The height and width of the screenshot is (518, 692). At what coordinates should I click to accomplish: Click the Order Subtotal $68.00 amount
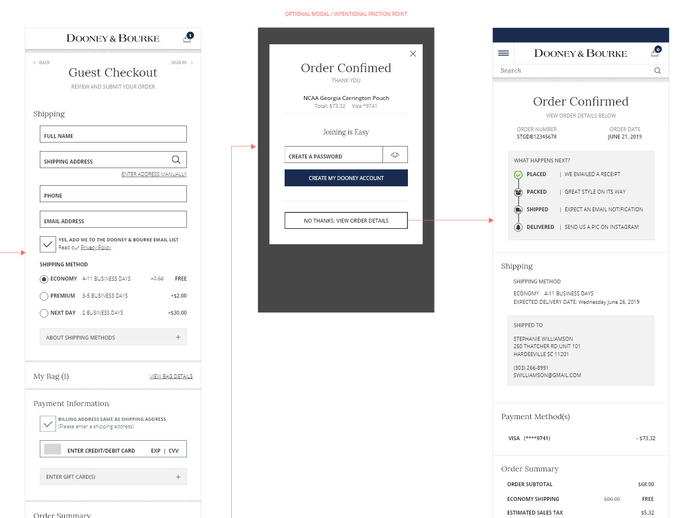(646, 484)
